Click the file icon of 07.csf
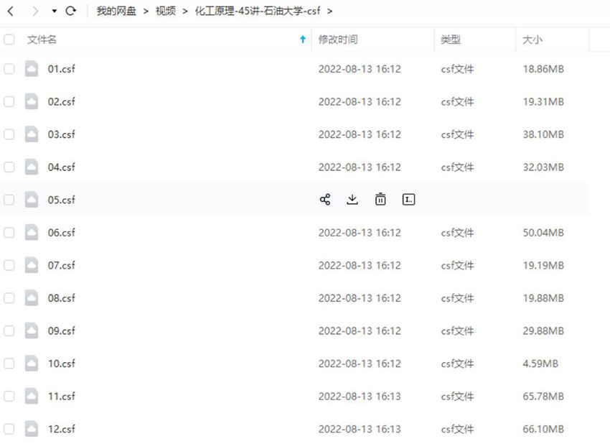Screen dimensions: 610x444 32,265
